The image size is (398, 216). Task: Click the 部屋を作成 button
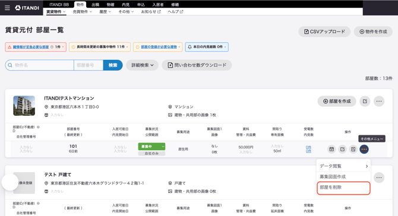pos(337,101)
